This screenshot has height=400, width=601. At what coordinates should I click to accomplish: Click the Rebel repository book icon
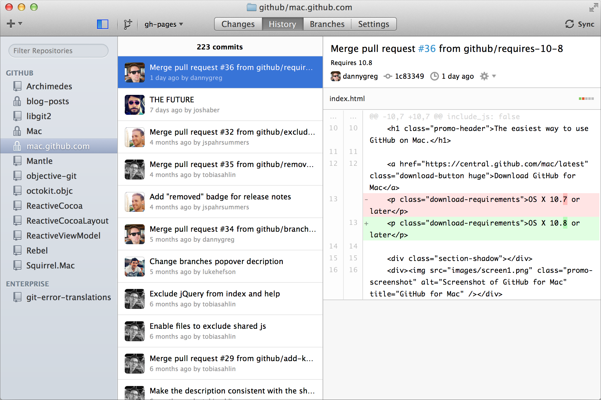(17, 250)
